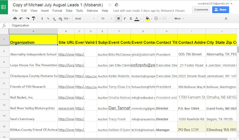
Task: Select row 12 header
Action: [x=4, y=94]
